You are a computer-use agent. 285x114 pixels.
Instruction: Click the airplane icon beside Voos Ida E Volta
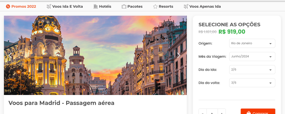[49, 7]
